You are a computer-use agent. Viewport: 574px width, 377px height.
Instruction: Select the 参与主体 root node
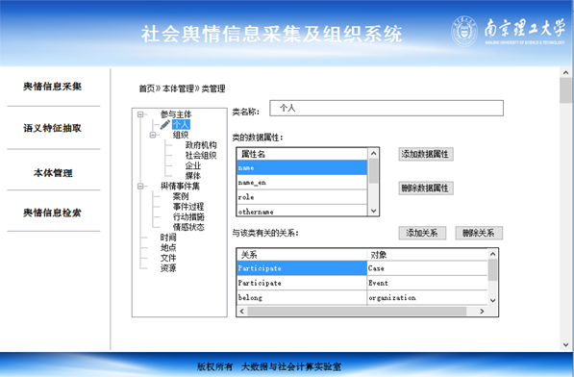pos(176,114)
